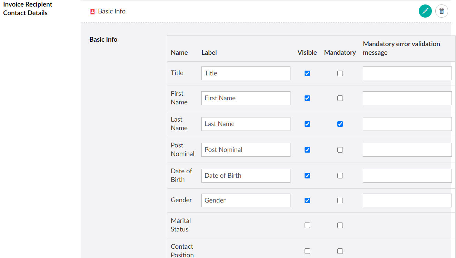Click the red icon beside Basic Info header
This screenshot has width=456, height=258.
coord(92,11)
